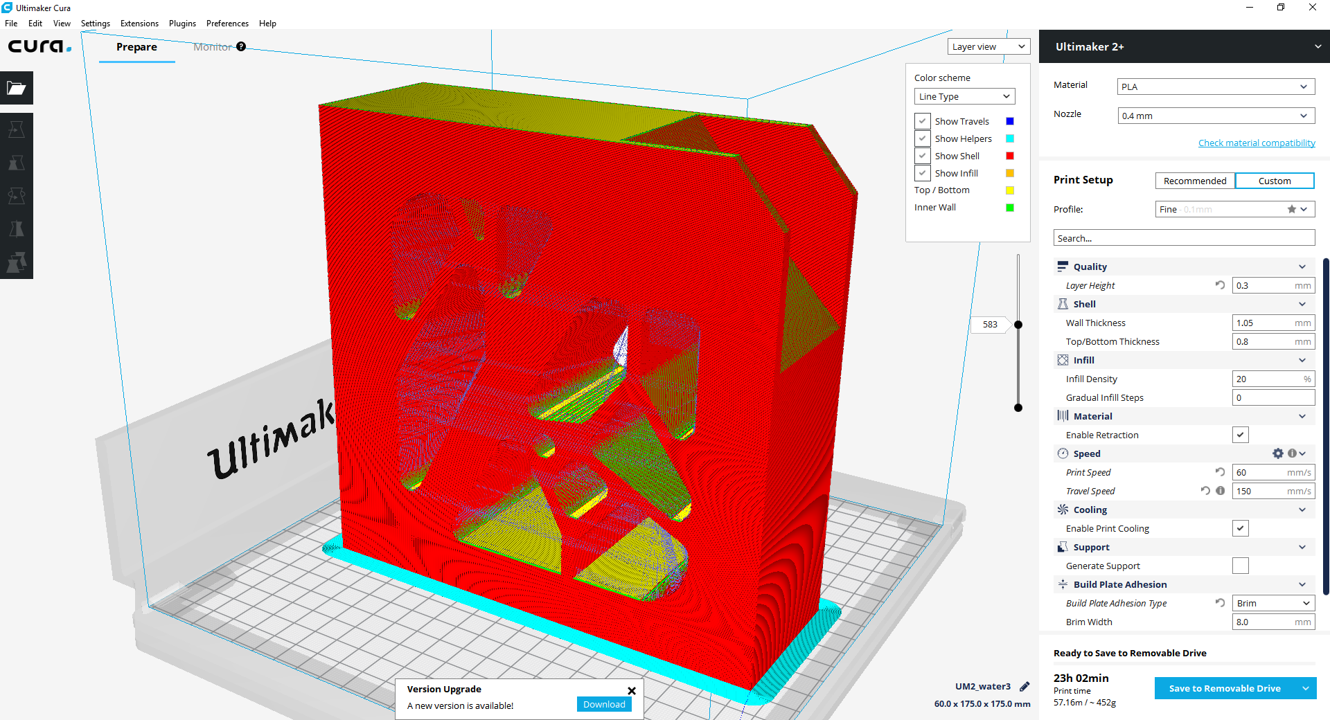Open the File menu
The height and width of the screenshot is (720, 1330).
(11, 23)
